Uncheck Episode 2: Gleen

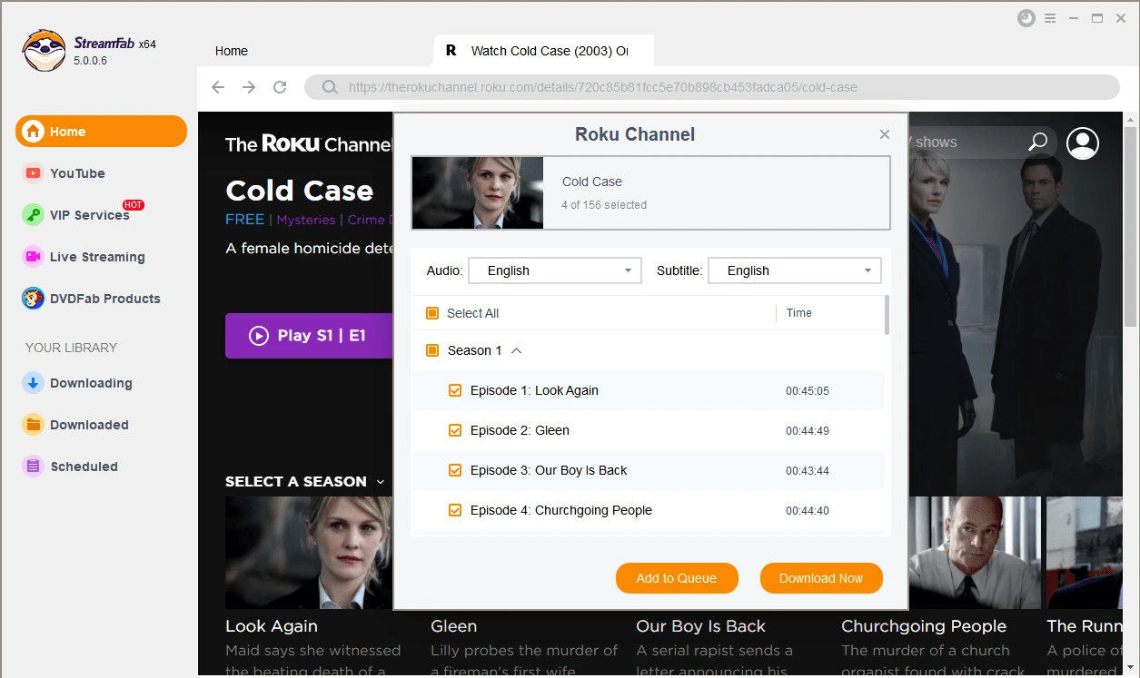pyautogui.click(x=455, y=430)
